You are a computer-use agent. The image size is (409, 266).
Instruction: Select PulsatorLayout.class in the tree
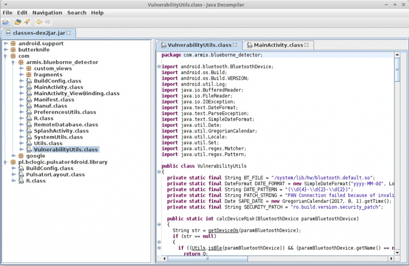(x=53, y=174)
